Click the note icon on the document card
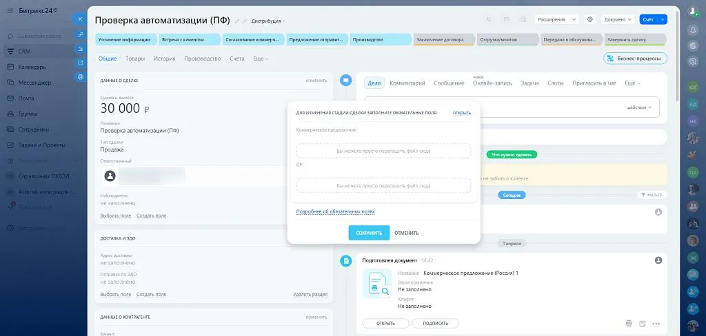This screenshot has height=336, width=706. coord(643,323)
